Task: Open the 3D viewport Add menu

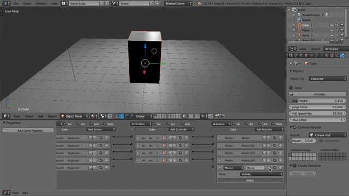Action: tap(40, 116)
